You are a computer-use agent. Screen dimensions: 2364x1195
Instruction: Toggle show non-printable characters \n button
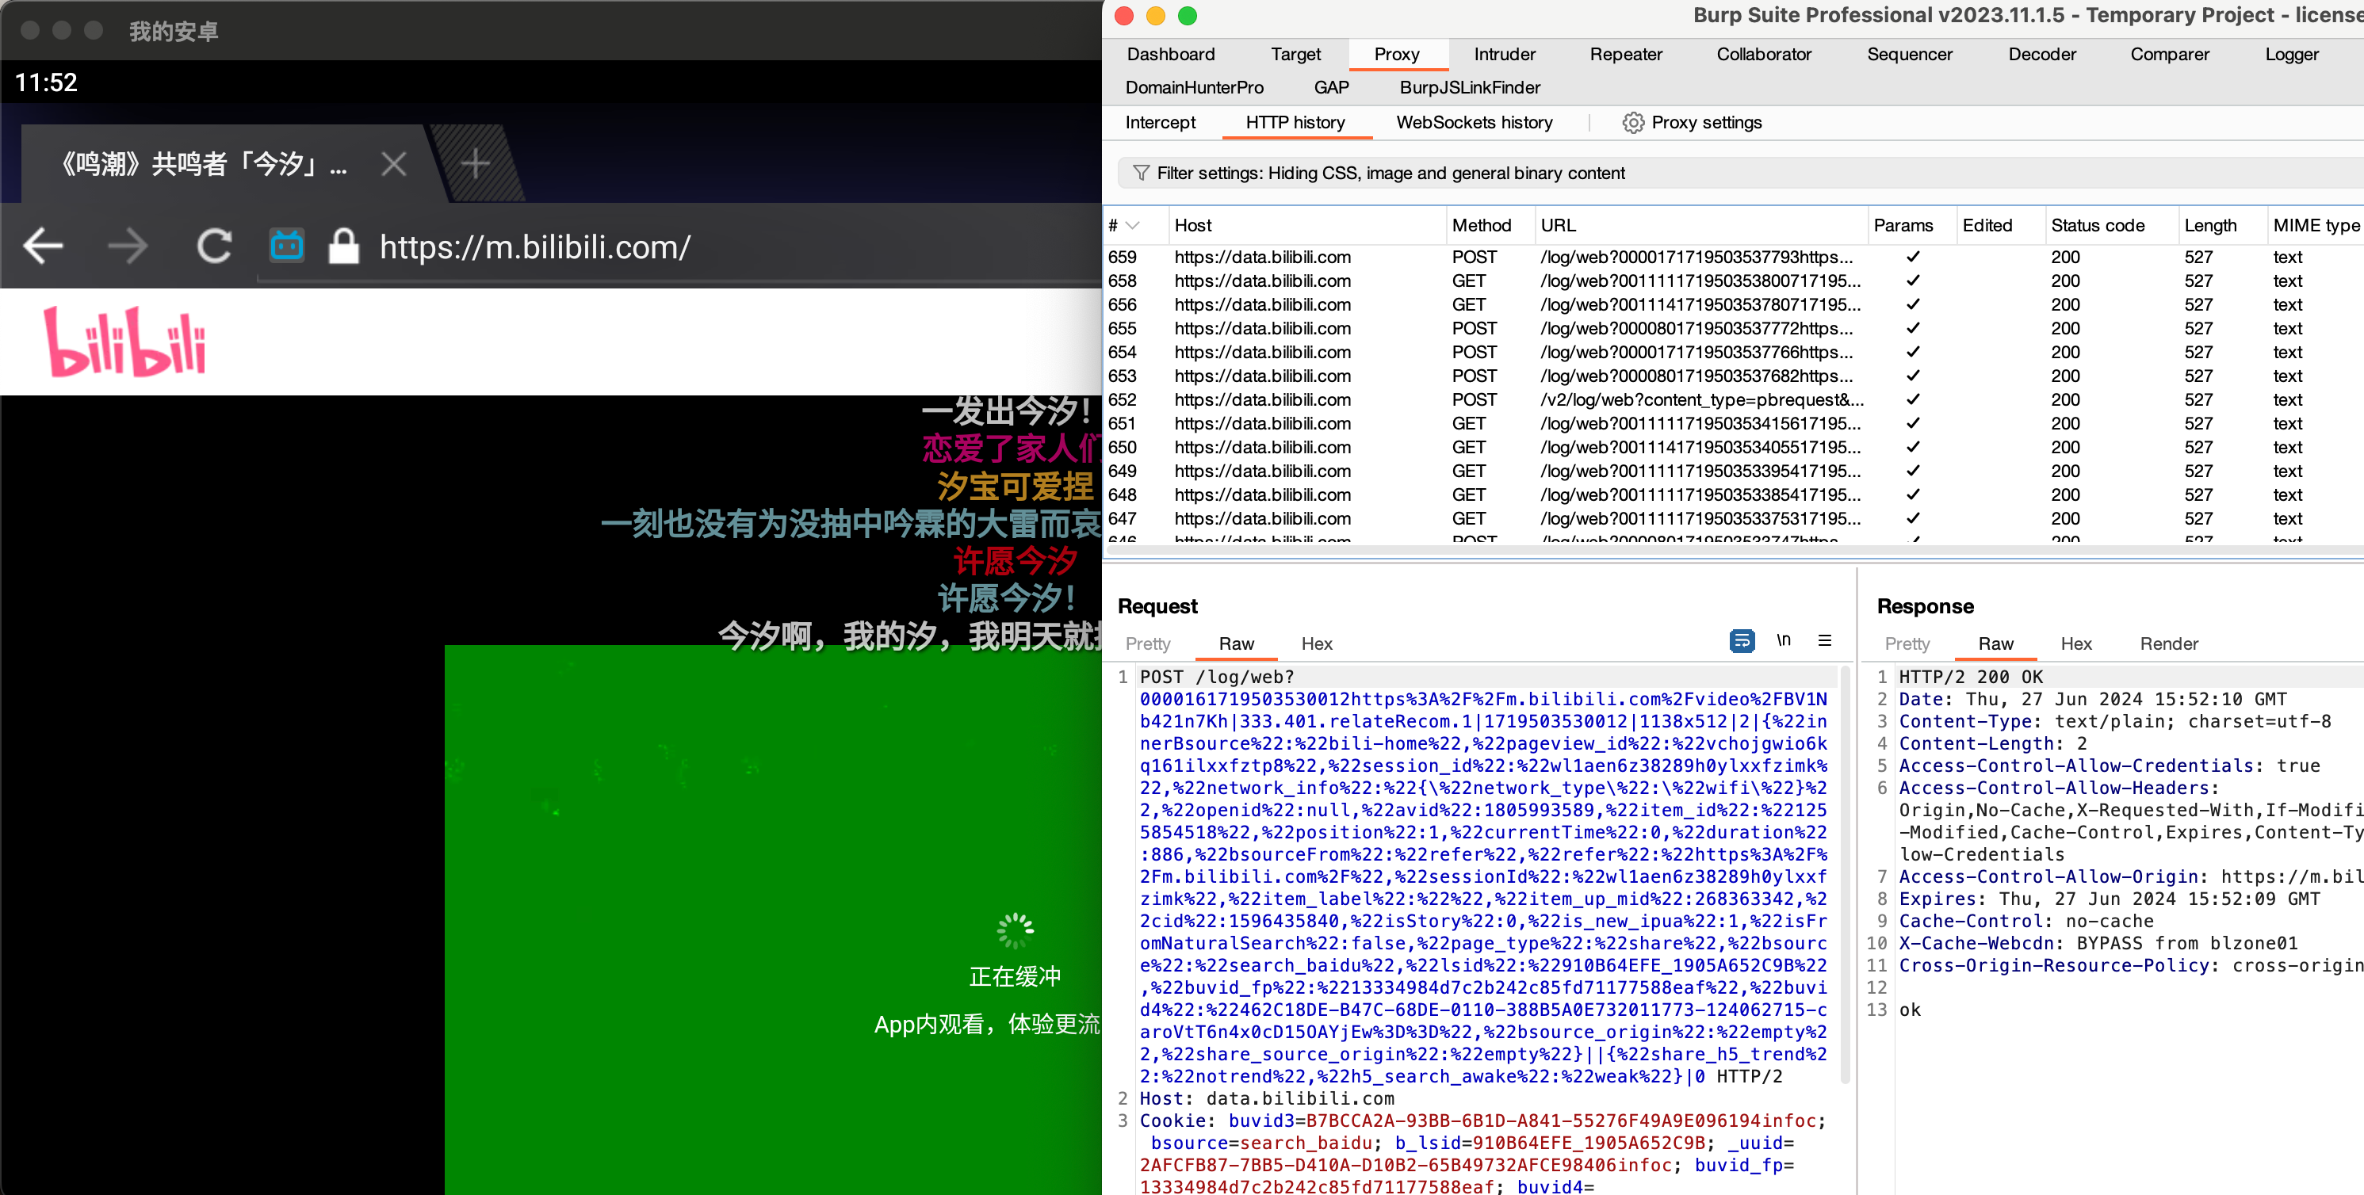1783,641
